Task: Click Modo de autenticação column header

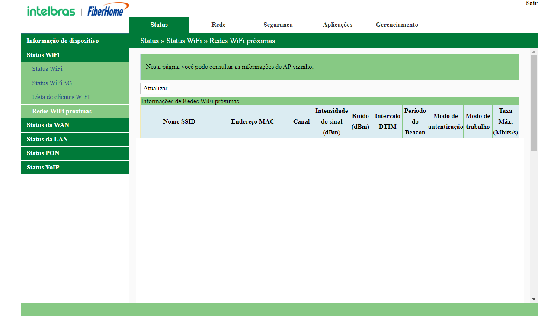Action: click(x=445, y=122)
